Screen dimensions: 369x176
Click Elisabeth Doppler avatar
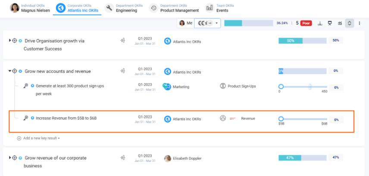168,158
